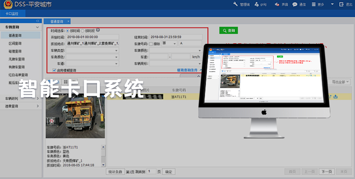Click the police emblem logo beside DSS-平安城市
Image resolution: width=355 pixels, height=179 pixels.
coord(8,4)
